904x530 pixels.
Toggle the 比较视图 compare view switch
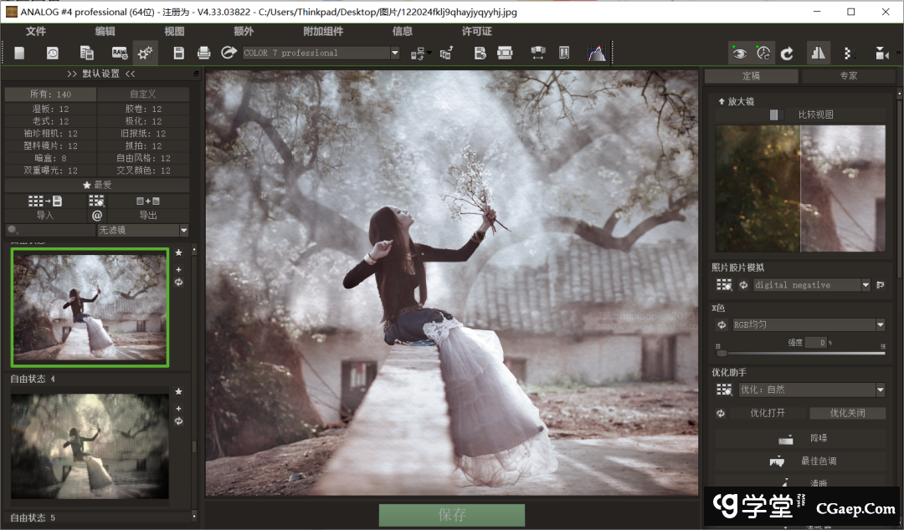point(774,115)
